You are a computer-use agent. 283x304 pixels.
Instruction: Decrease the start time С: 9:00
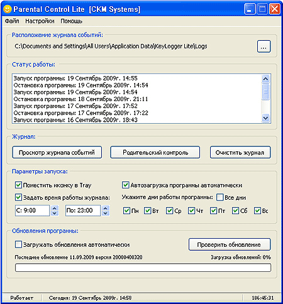[55, 213]
